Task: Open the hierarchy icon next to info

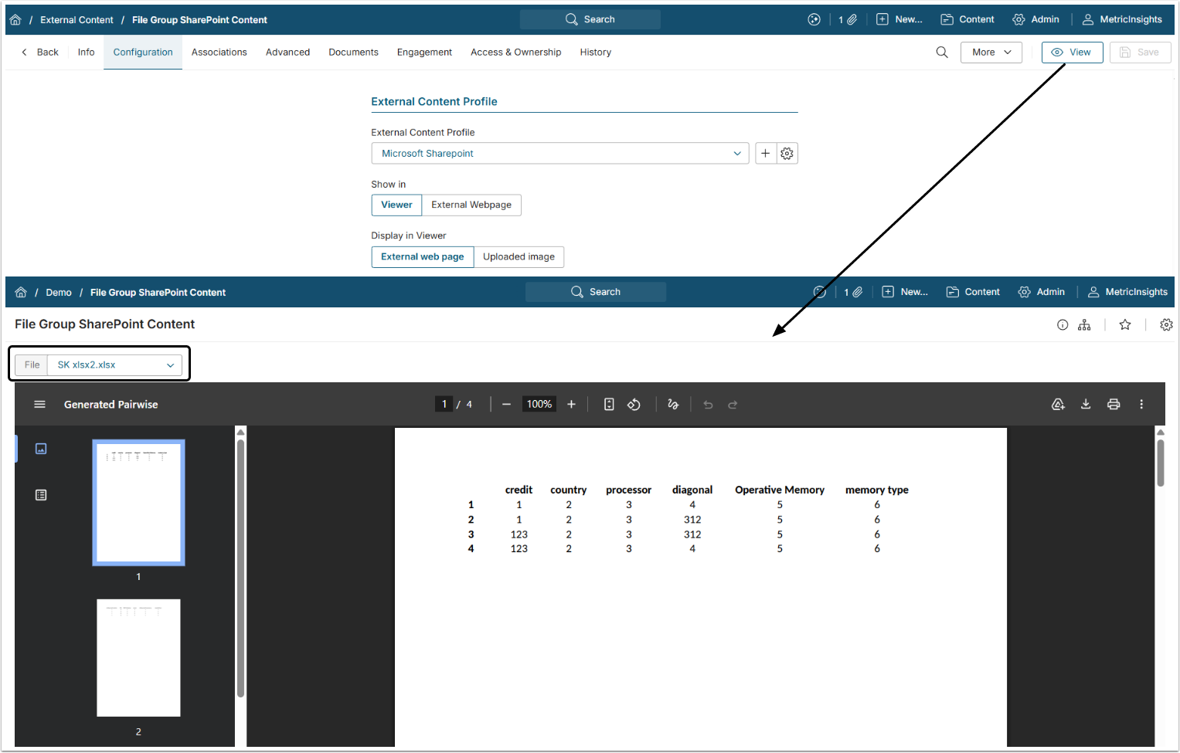Action: click(x=1084, y=325)
